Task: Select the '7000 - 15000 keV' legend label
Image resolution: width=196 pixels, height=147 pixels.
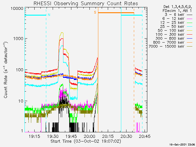Action: (167, 47)
